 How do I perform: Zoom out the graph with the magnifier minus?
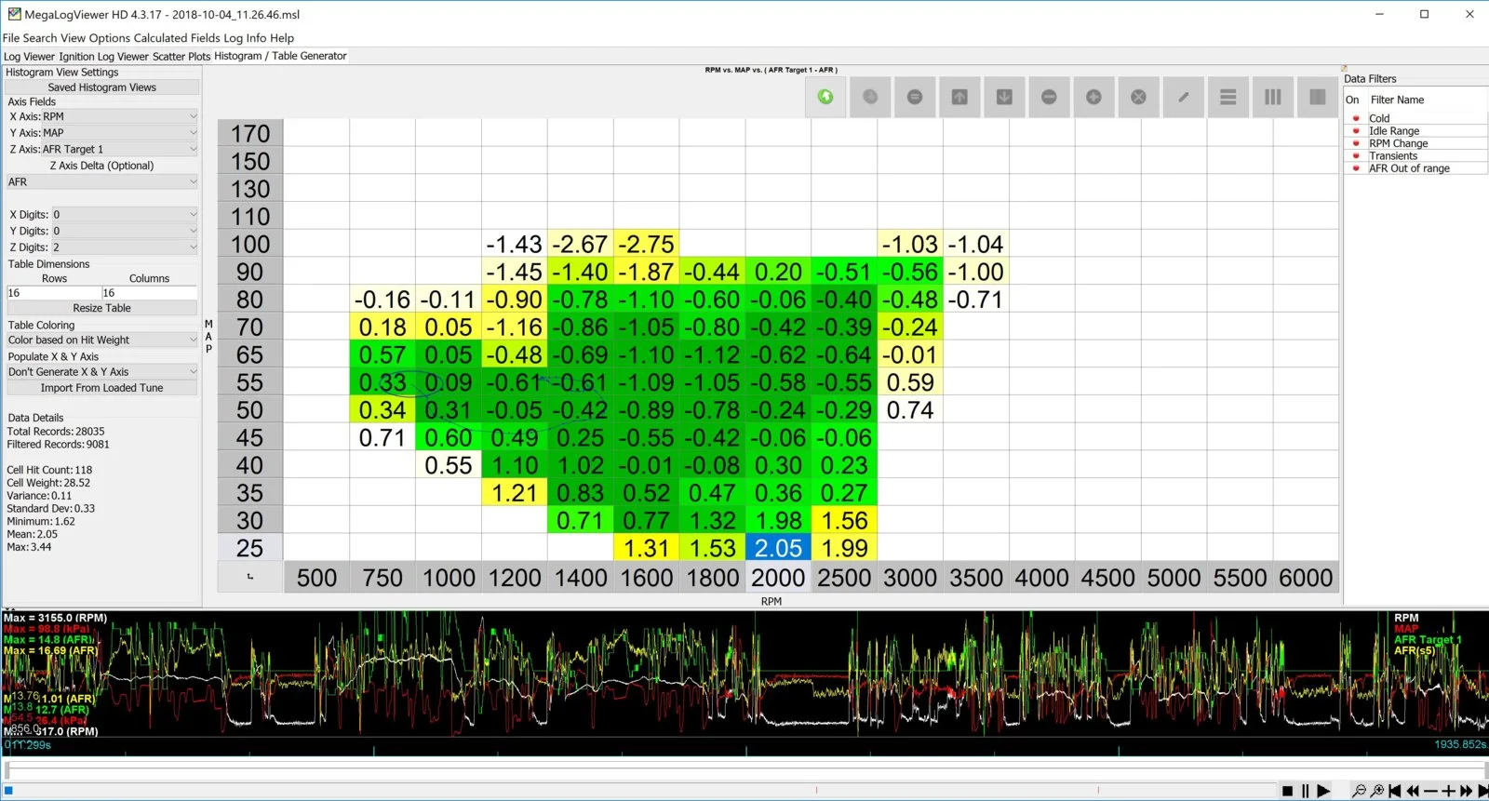[1359, 791]
